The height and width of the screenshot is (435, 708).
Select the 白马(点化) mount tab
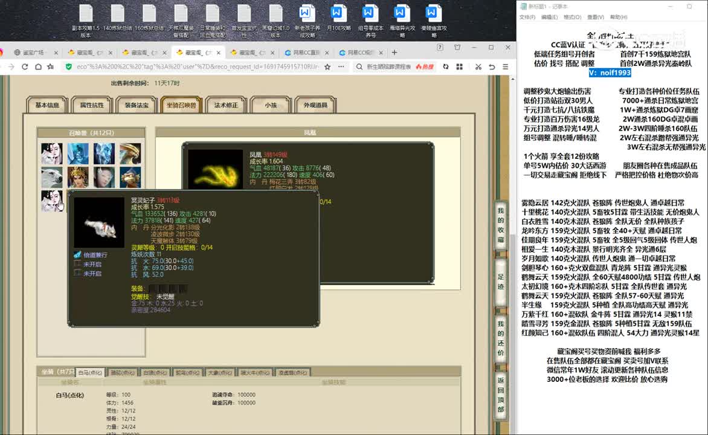90,373
